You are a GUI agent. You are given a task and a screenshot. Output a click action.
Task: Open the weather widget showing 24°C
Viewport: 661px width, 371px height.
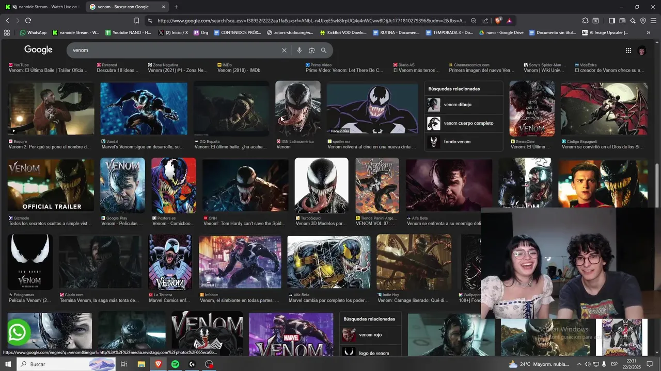point(540,364)
